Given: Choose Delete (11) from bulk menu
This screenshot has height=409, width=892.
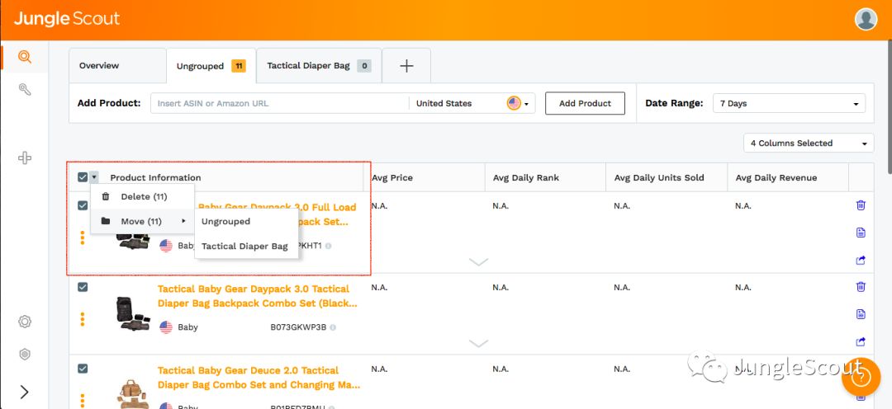Looking at the screenshot, I should point(143,196).
